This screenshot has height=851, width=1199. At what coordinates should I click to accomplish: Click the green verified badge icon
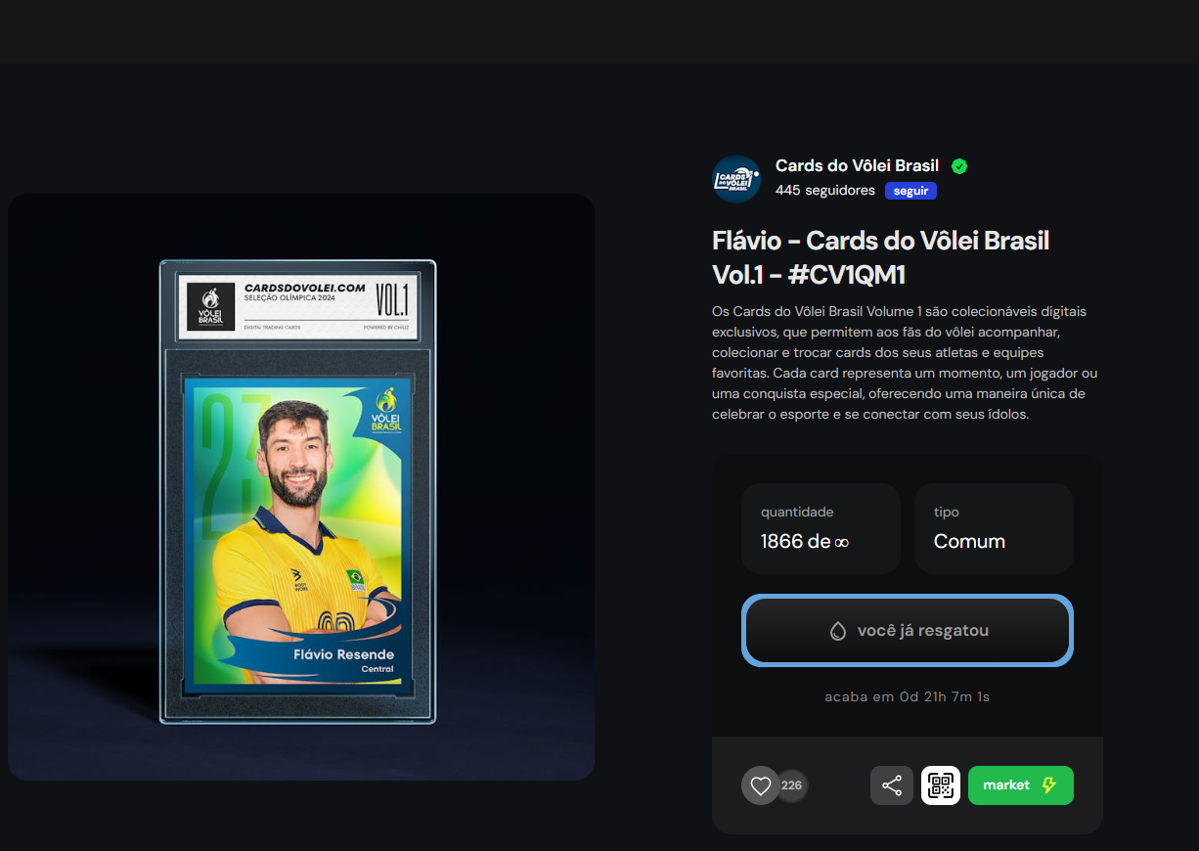pos(959,166)
